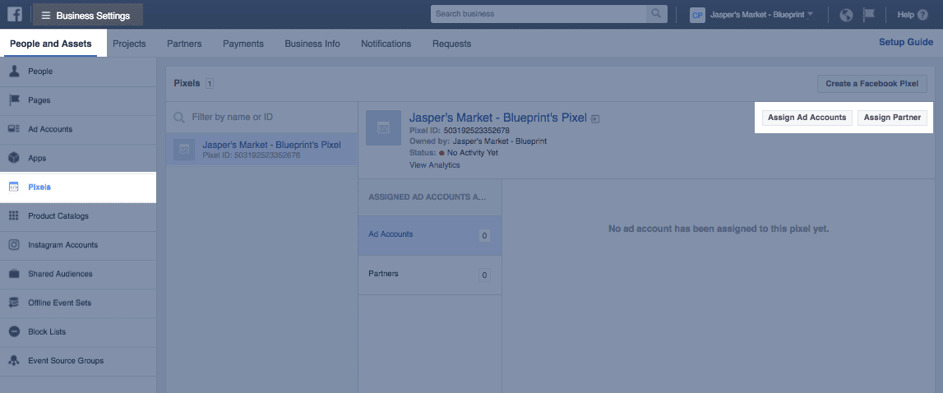Open the globe notifications icon
The image size is (943, 393).
tap(846, 15)
